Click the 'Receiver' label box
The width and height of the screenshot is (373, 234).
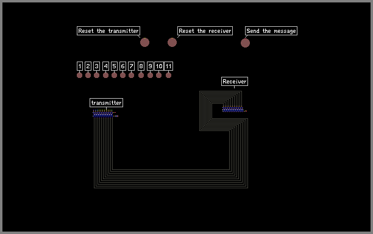[235, 81]
